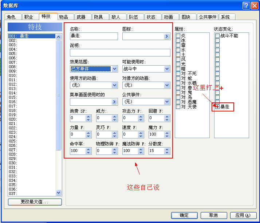Check the 风 attribute box
The height and width of the screenshot is (223, 260).
point(178,59)
